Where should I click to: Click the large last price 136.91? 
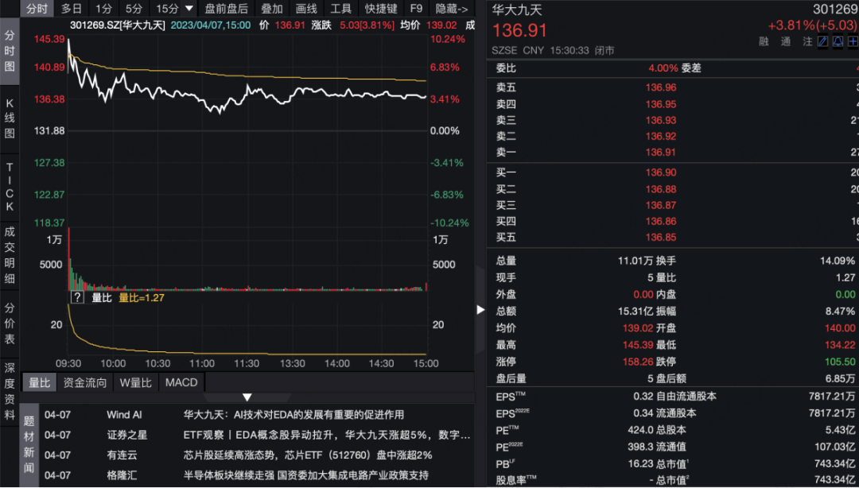pyautogui.click(x=519, y=31)
